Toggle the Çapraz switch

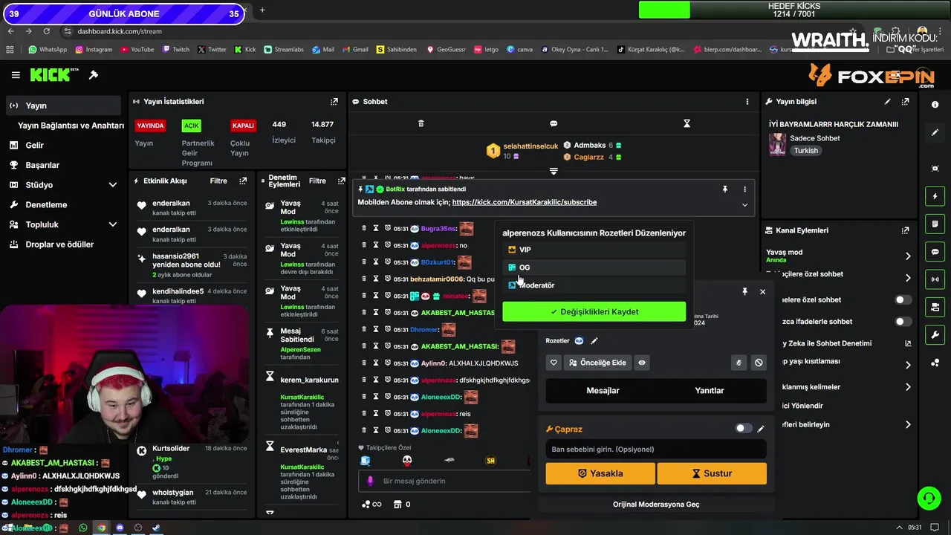pos(743,429)
